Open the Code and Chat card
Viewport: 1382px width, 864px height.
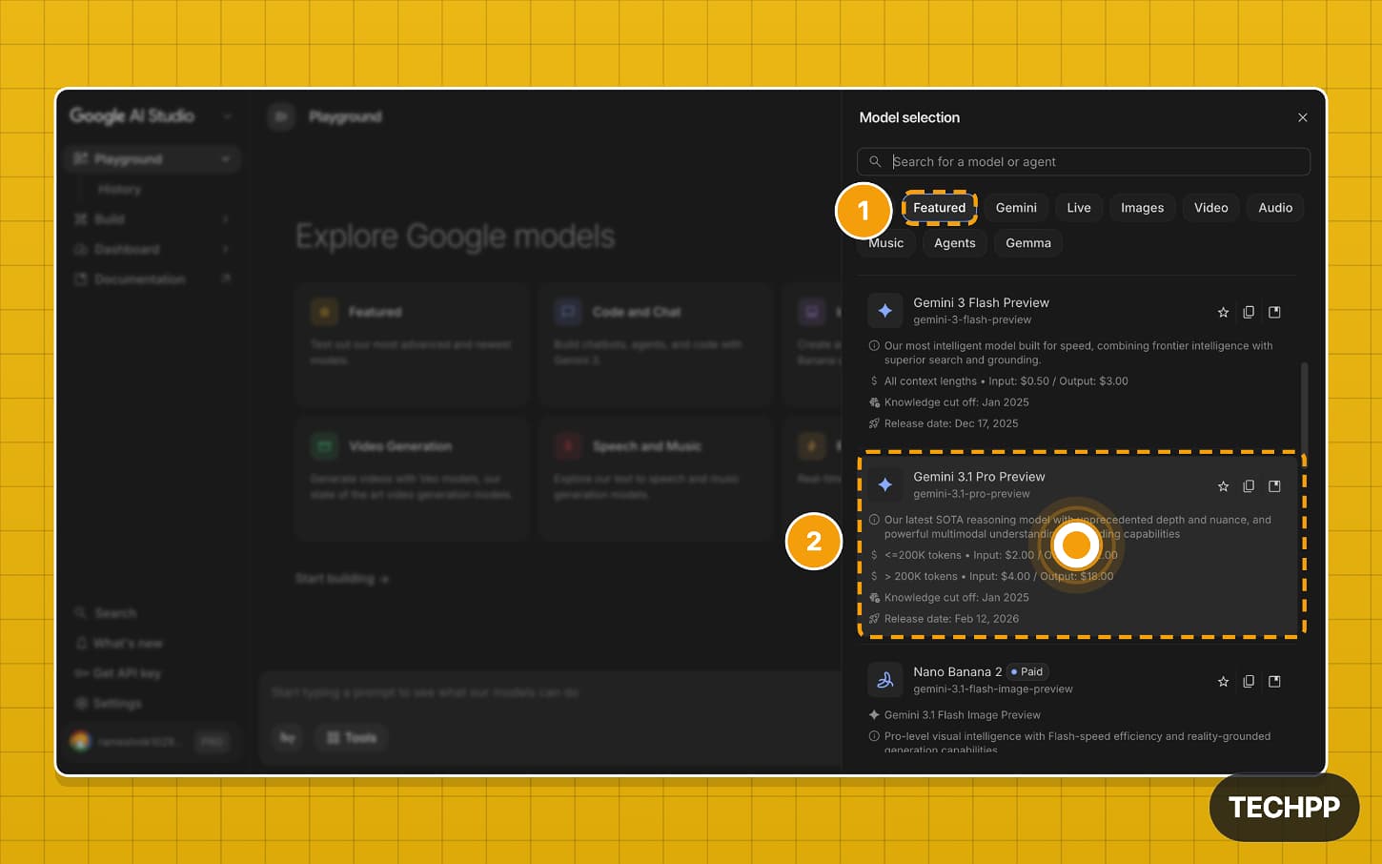[x=656, y=344]
